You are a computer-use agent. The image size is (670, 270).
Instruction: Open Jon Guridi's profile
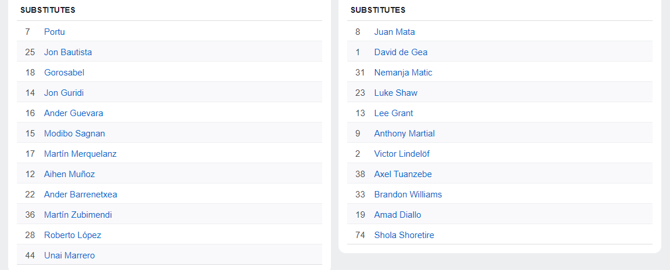(x=64, y=93)
